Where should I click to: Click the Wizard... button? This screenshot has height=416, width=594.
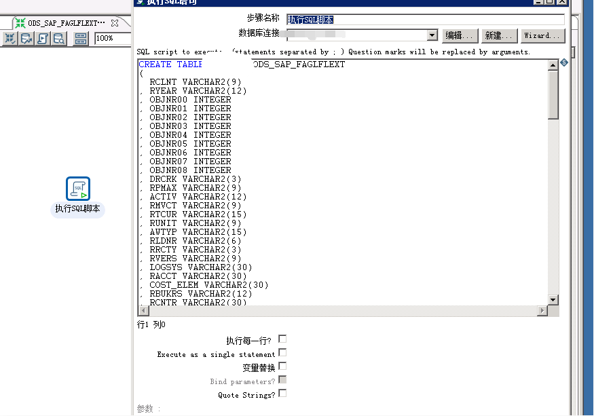tap(542, 35)
